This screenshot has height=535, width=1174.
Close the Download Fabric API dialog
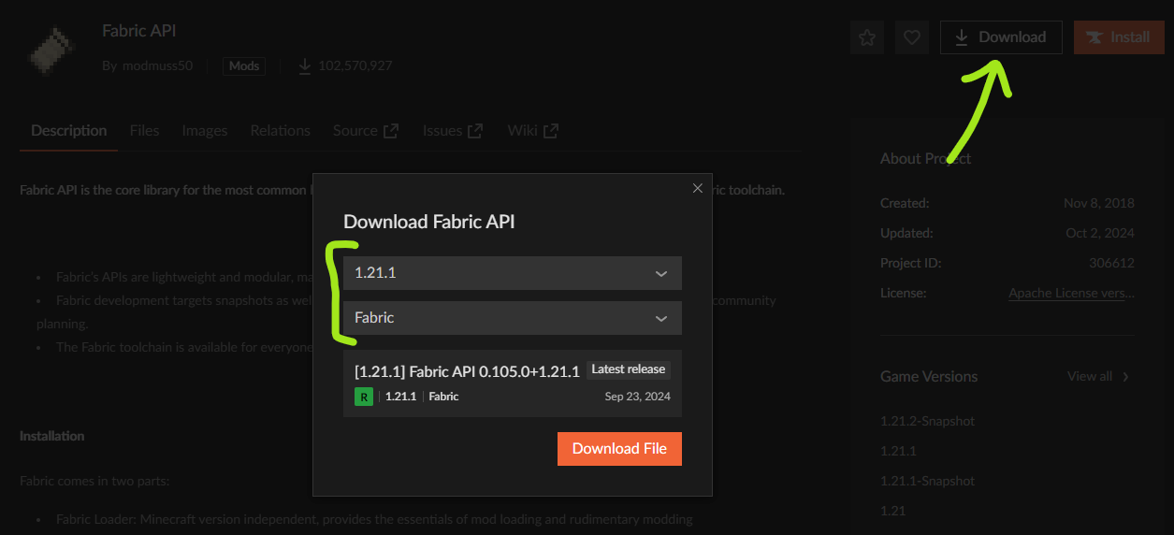[x=697, y=188]
